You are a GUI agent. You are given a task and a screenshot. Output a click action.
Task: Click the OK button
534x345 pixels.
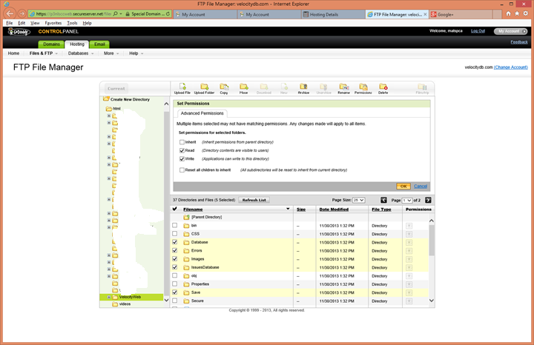click(403, 187)
